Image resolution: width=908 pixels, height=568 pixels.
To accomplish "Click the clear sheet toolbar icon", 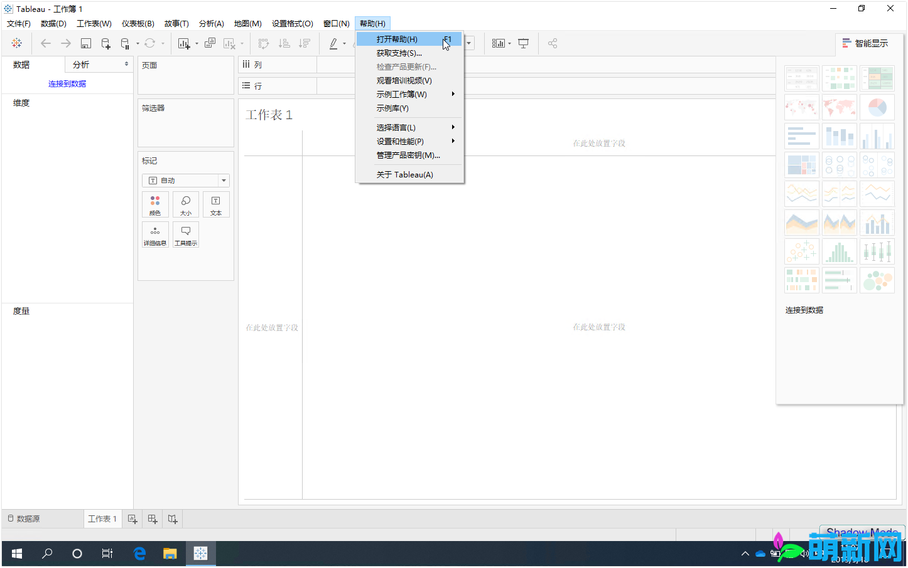I will pos(229,43).
